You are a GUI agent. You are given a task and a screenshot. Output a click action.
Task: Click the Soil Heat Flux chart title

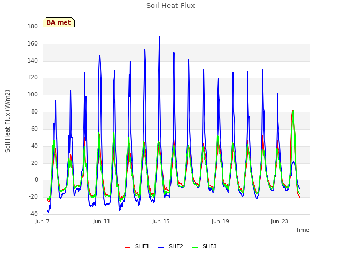[170, 6]
